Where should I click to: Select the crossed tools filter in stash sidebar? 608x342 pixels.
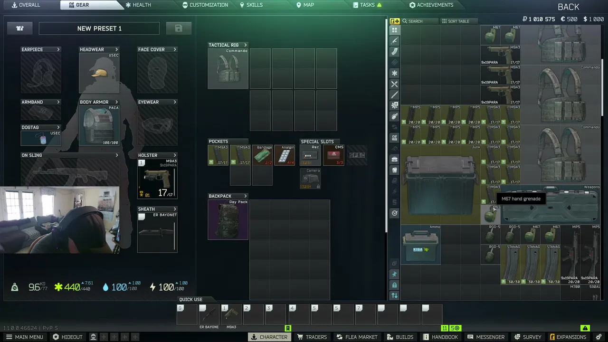pos(394,84)
